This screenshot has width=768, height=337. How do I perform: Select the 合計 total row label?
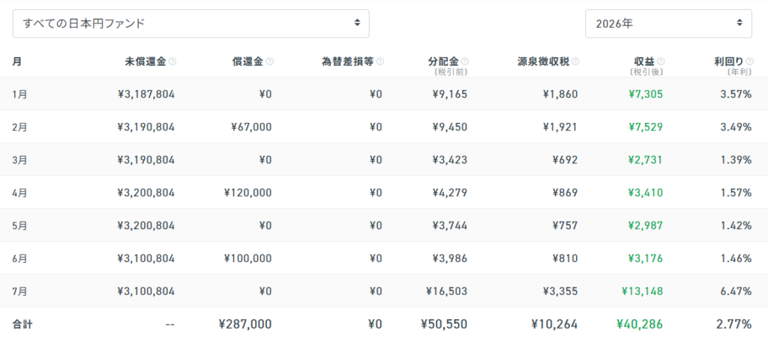pos(22,324)
